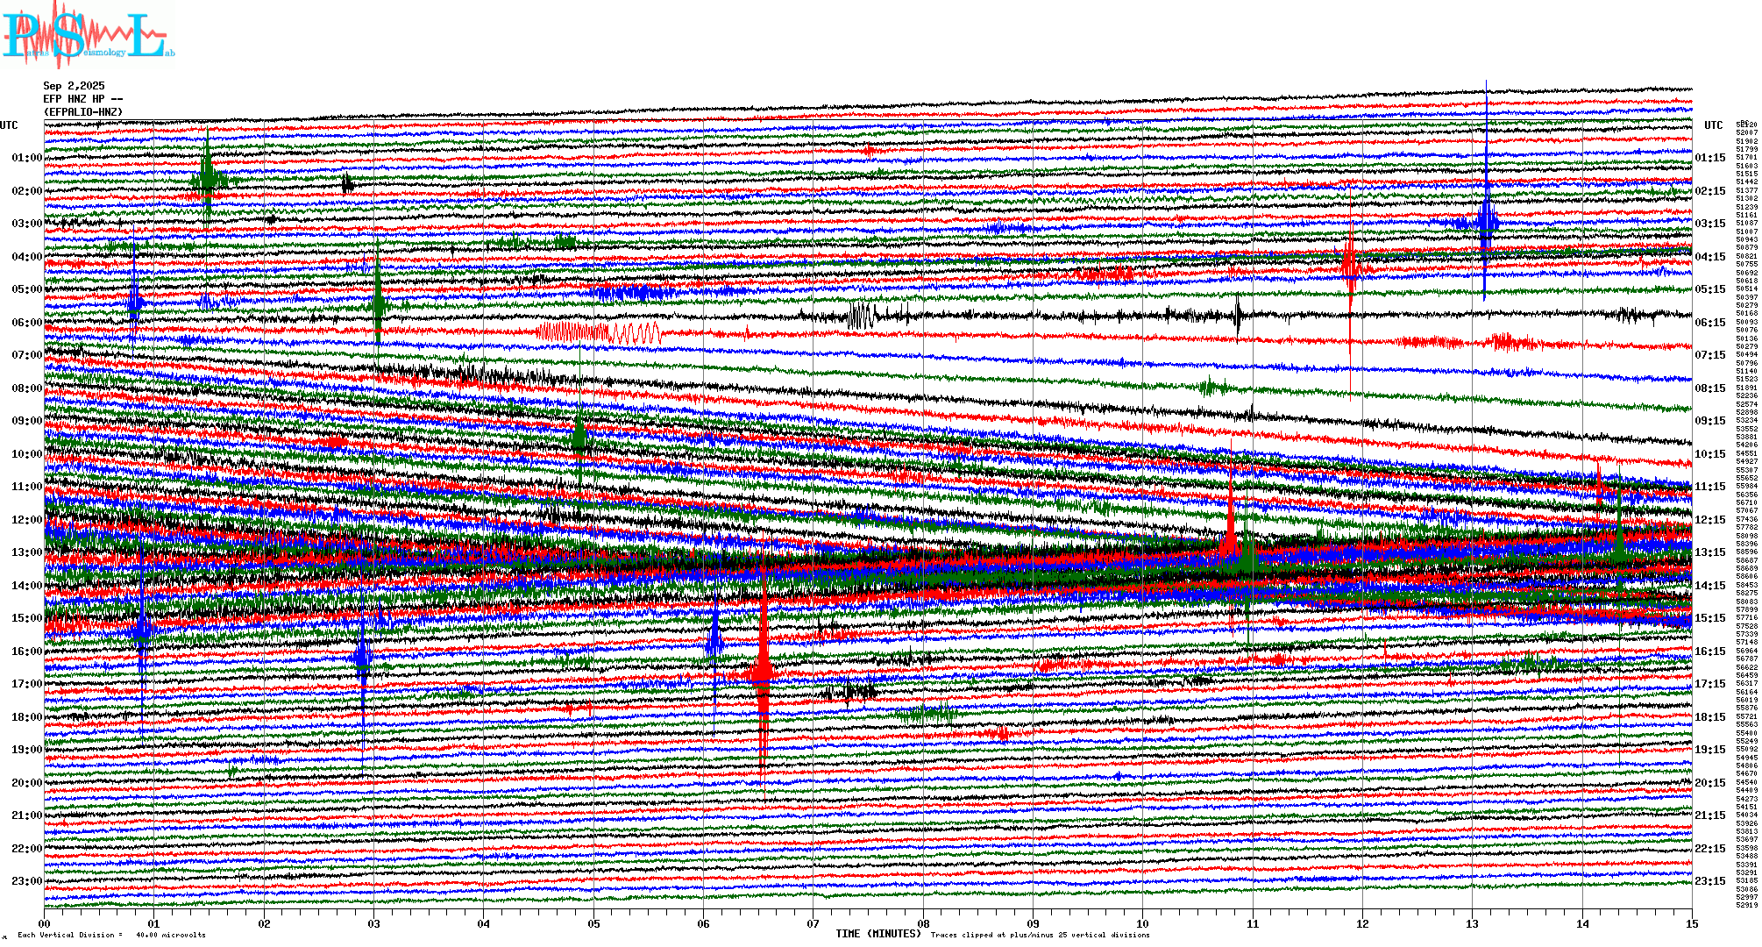Click the "15:15" end-time label

(1709, 618)
